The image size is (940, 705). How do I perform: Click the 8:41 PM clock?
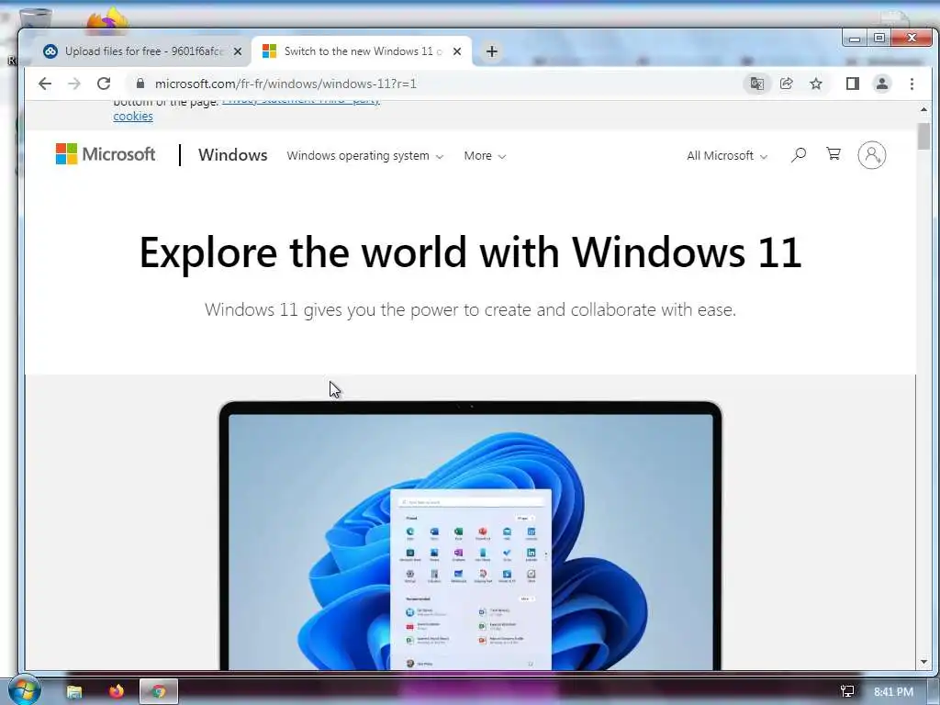(x=893, y=692)
